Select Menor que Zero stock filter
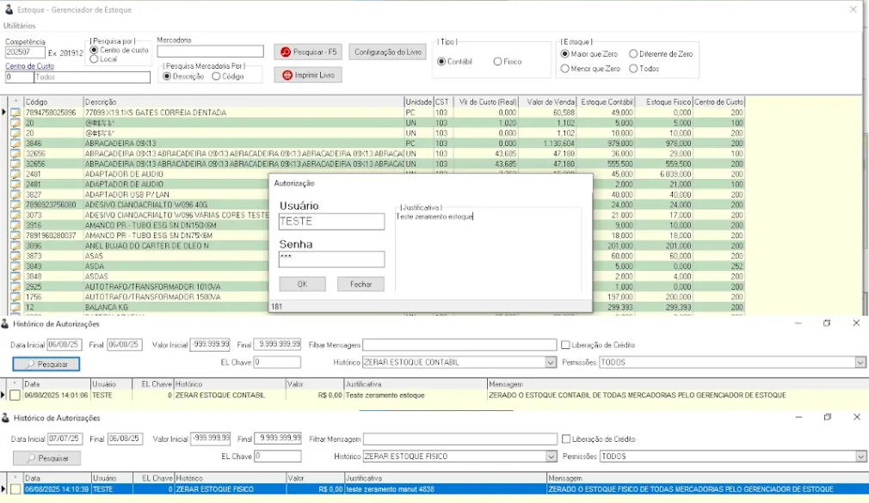The image size is (869, 503). [x=564, y=69]
